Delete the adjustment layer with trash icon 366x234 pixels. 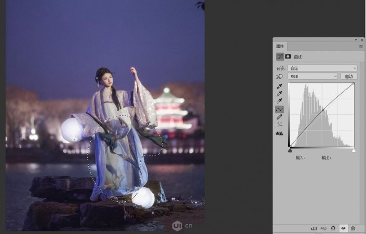click(x=353, y=228)
